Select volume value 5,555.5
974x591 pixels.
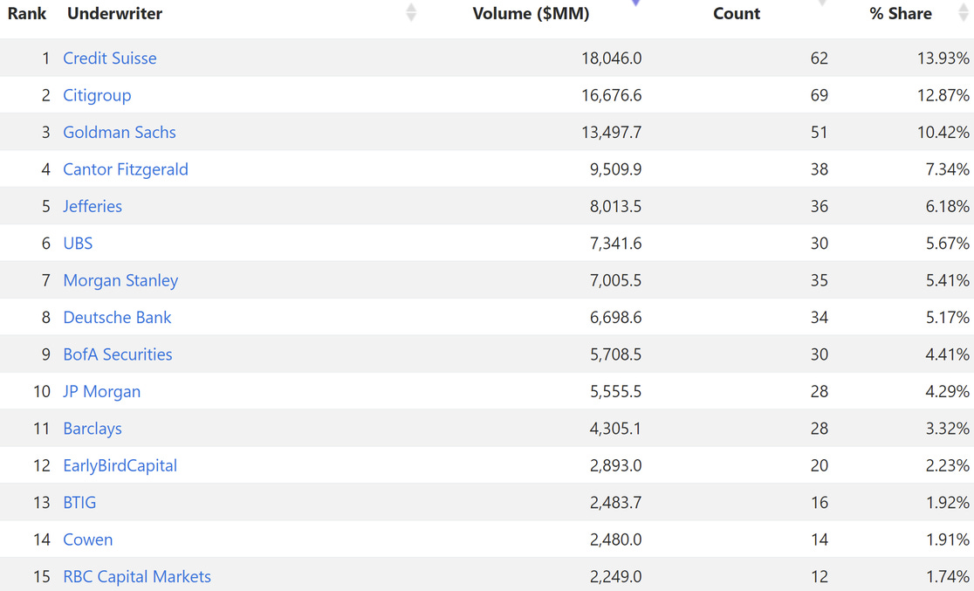point(615,391)
